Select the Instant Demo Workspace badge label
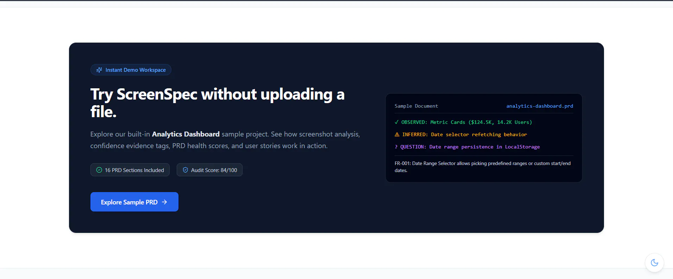The image size is (673, 279). coord(136,70)
